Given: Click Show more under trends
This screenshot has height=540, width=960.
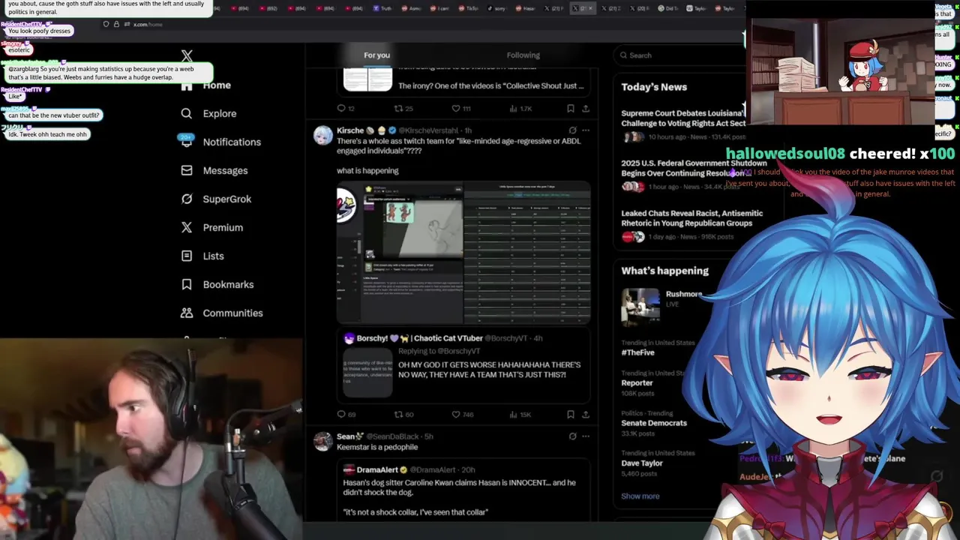Looking at the screenshot, I should coord(640,496).
